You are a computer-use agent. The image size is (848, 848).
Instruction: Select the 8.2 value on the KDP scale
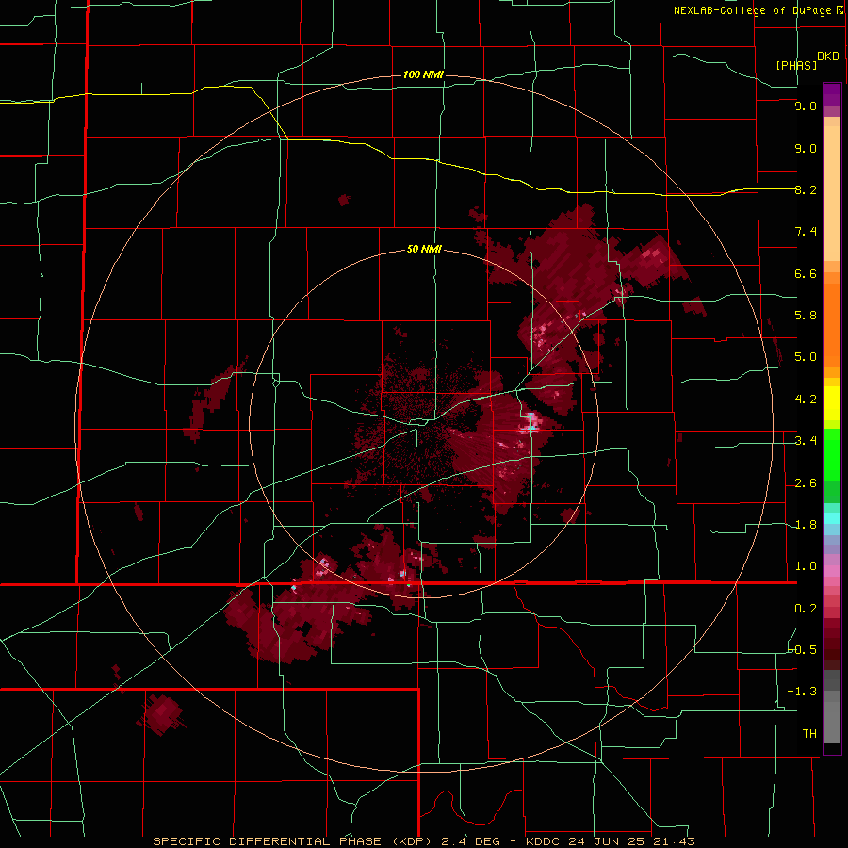[806, 189]
